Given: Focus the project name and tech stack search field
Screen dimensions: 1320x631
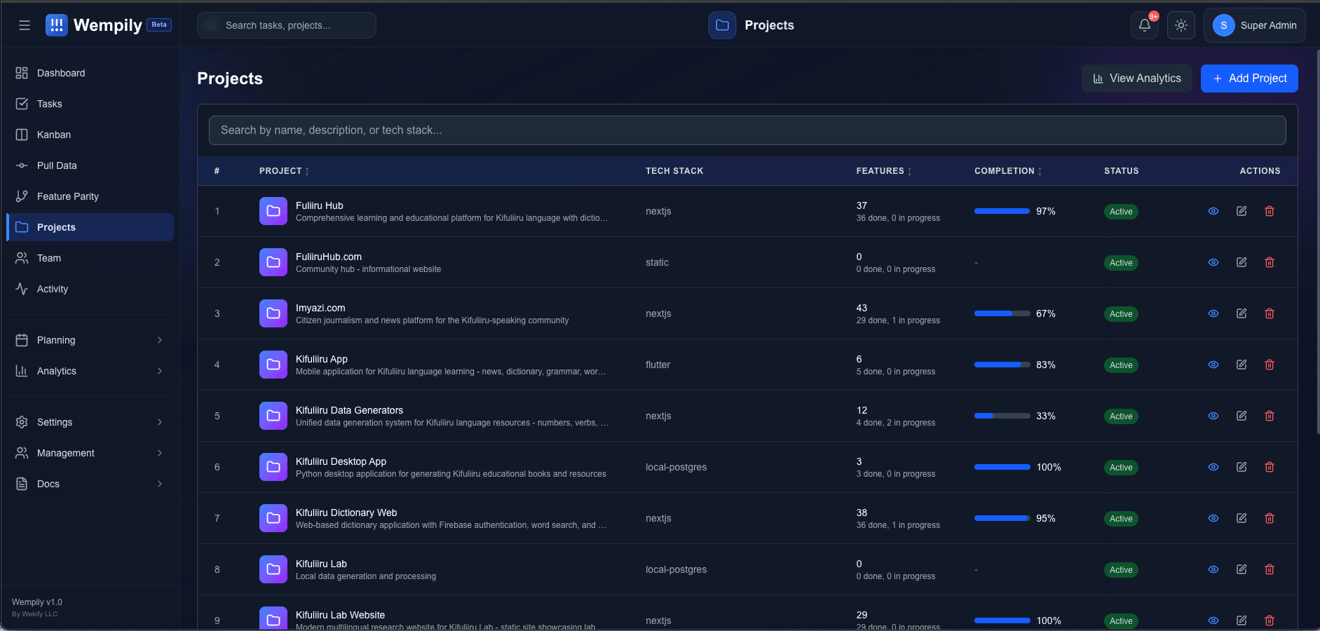Looking at the screenshot, I should [x=747, y=130].
